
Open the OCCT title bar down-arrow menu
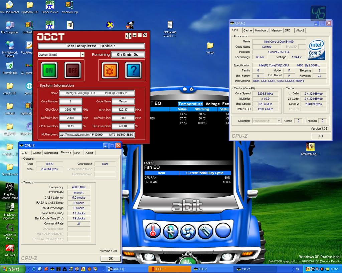(x=134, y=35)
